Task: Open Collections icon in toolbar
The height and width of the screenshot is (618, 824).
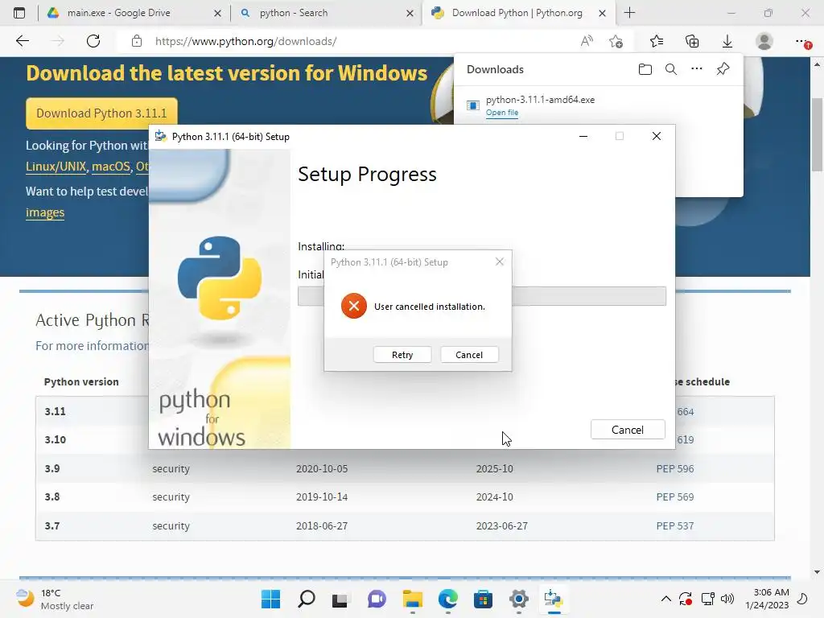Action: tap(692, 41)
